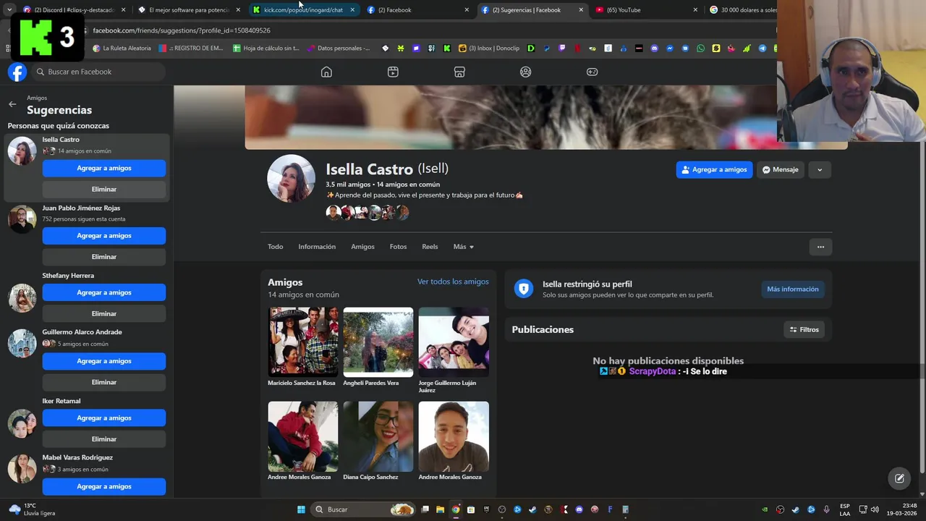The width and height of the screenshot is (926, 521).
Task: Open Chrome from the taskbar
Action: [x=456, y=509]
